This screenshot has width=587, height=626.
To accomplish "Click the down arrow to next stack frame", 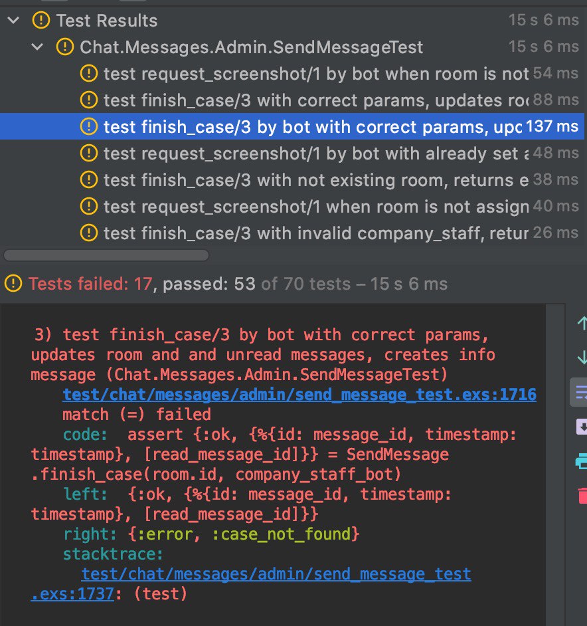I will click(x=582, y=356).
